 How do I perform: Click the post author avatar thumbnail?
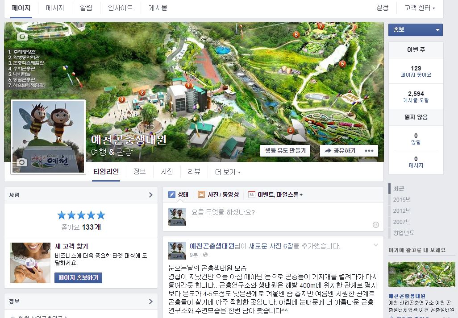(x=177, y=251)
